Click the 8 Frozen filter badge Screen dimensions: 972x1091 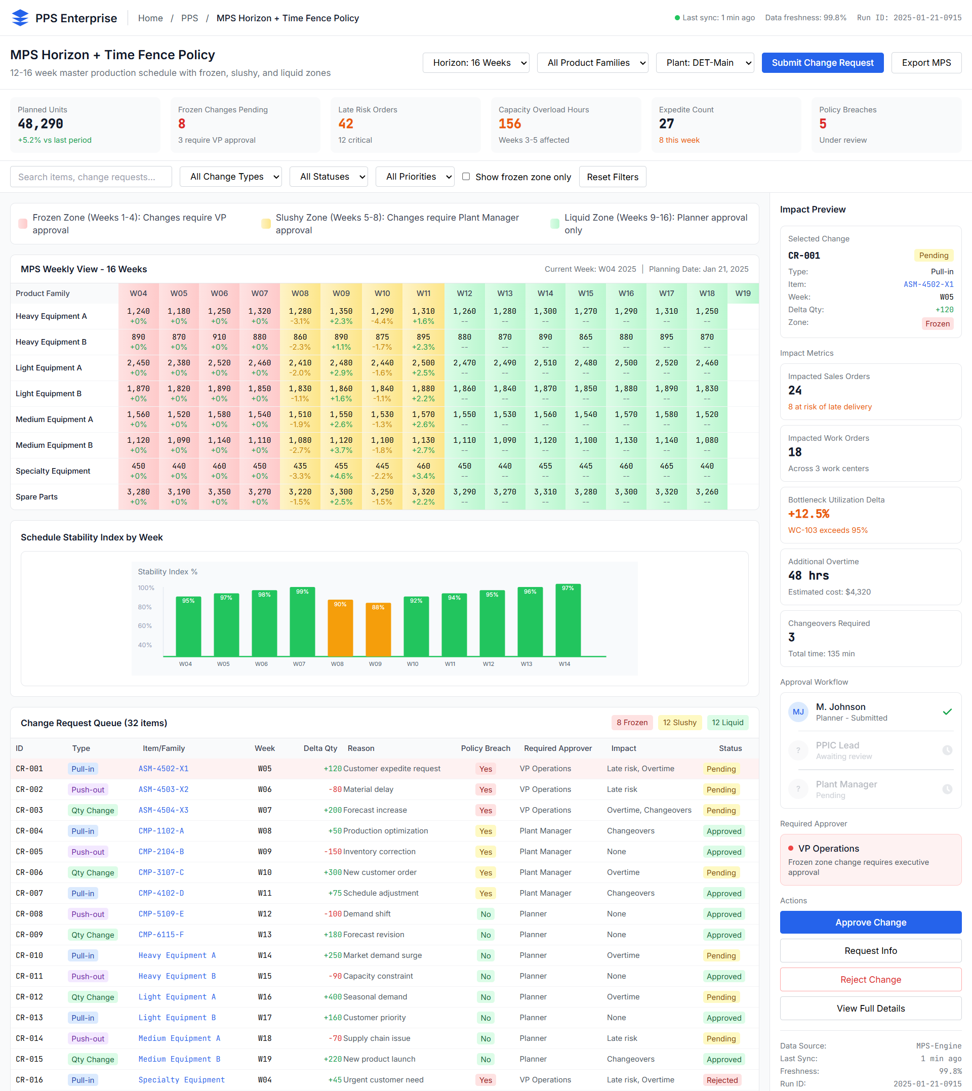click(632, 722)
